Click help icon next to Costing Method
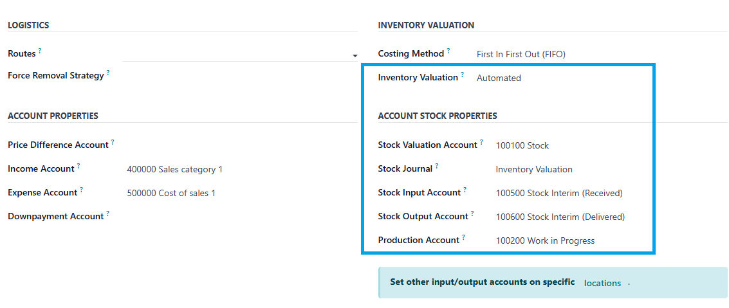 pos(448,51)
